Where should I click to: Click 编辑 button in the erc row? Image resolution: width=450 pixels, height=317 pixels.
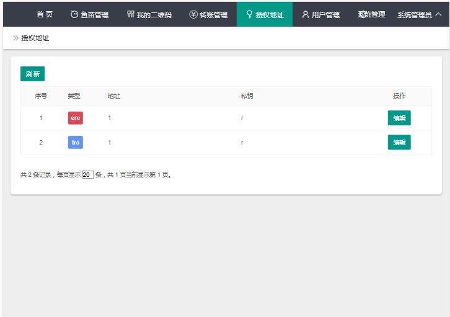[399, 118]
